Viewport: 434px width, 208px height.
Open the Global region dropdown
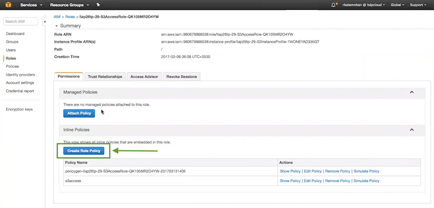[x=397, y=5]
